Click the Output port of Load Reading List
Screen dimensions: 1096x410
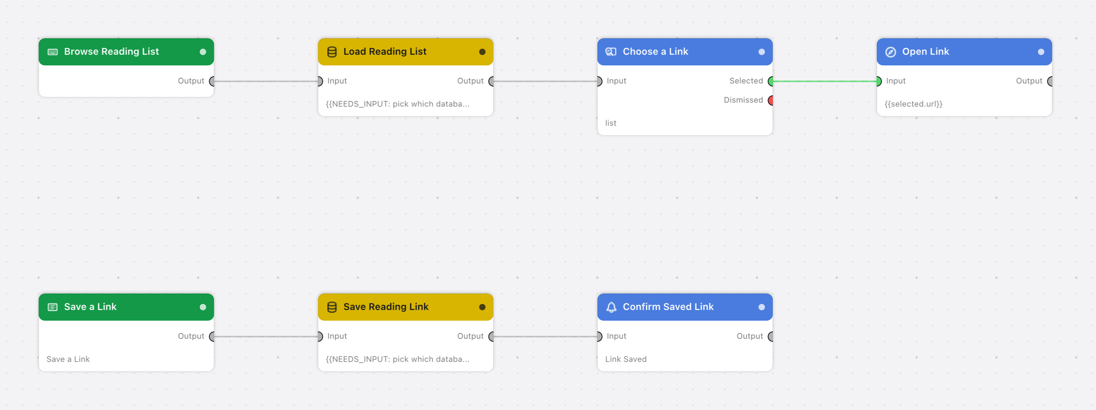491,81
